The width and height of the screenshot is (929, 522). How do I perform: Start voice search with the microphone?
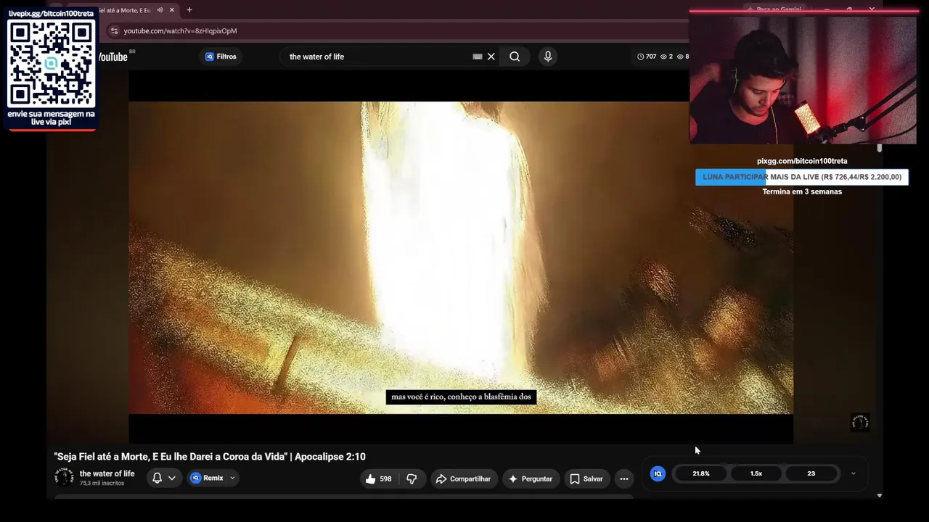[x=548, y=57]
